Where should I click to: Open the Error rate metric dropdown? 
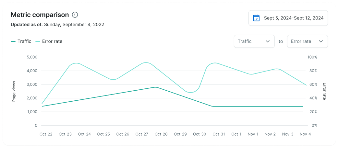[307, 41]
